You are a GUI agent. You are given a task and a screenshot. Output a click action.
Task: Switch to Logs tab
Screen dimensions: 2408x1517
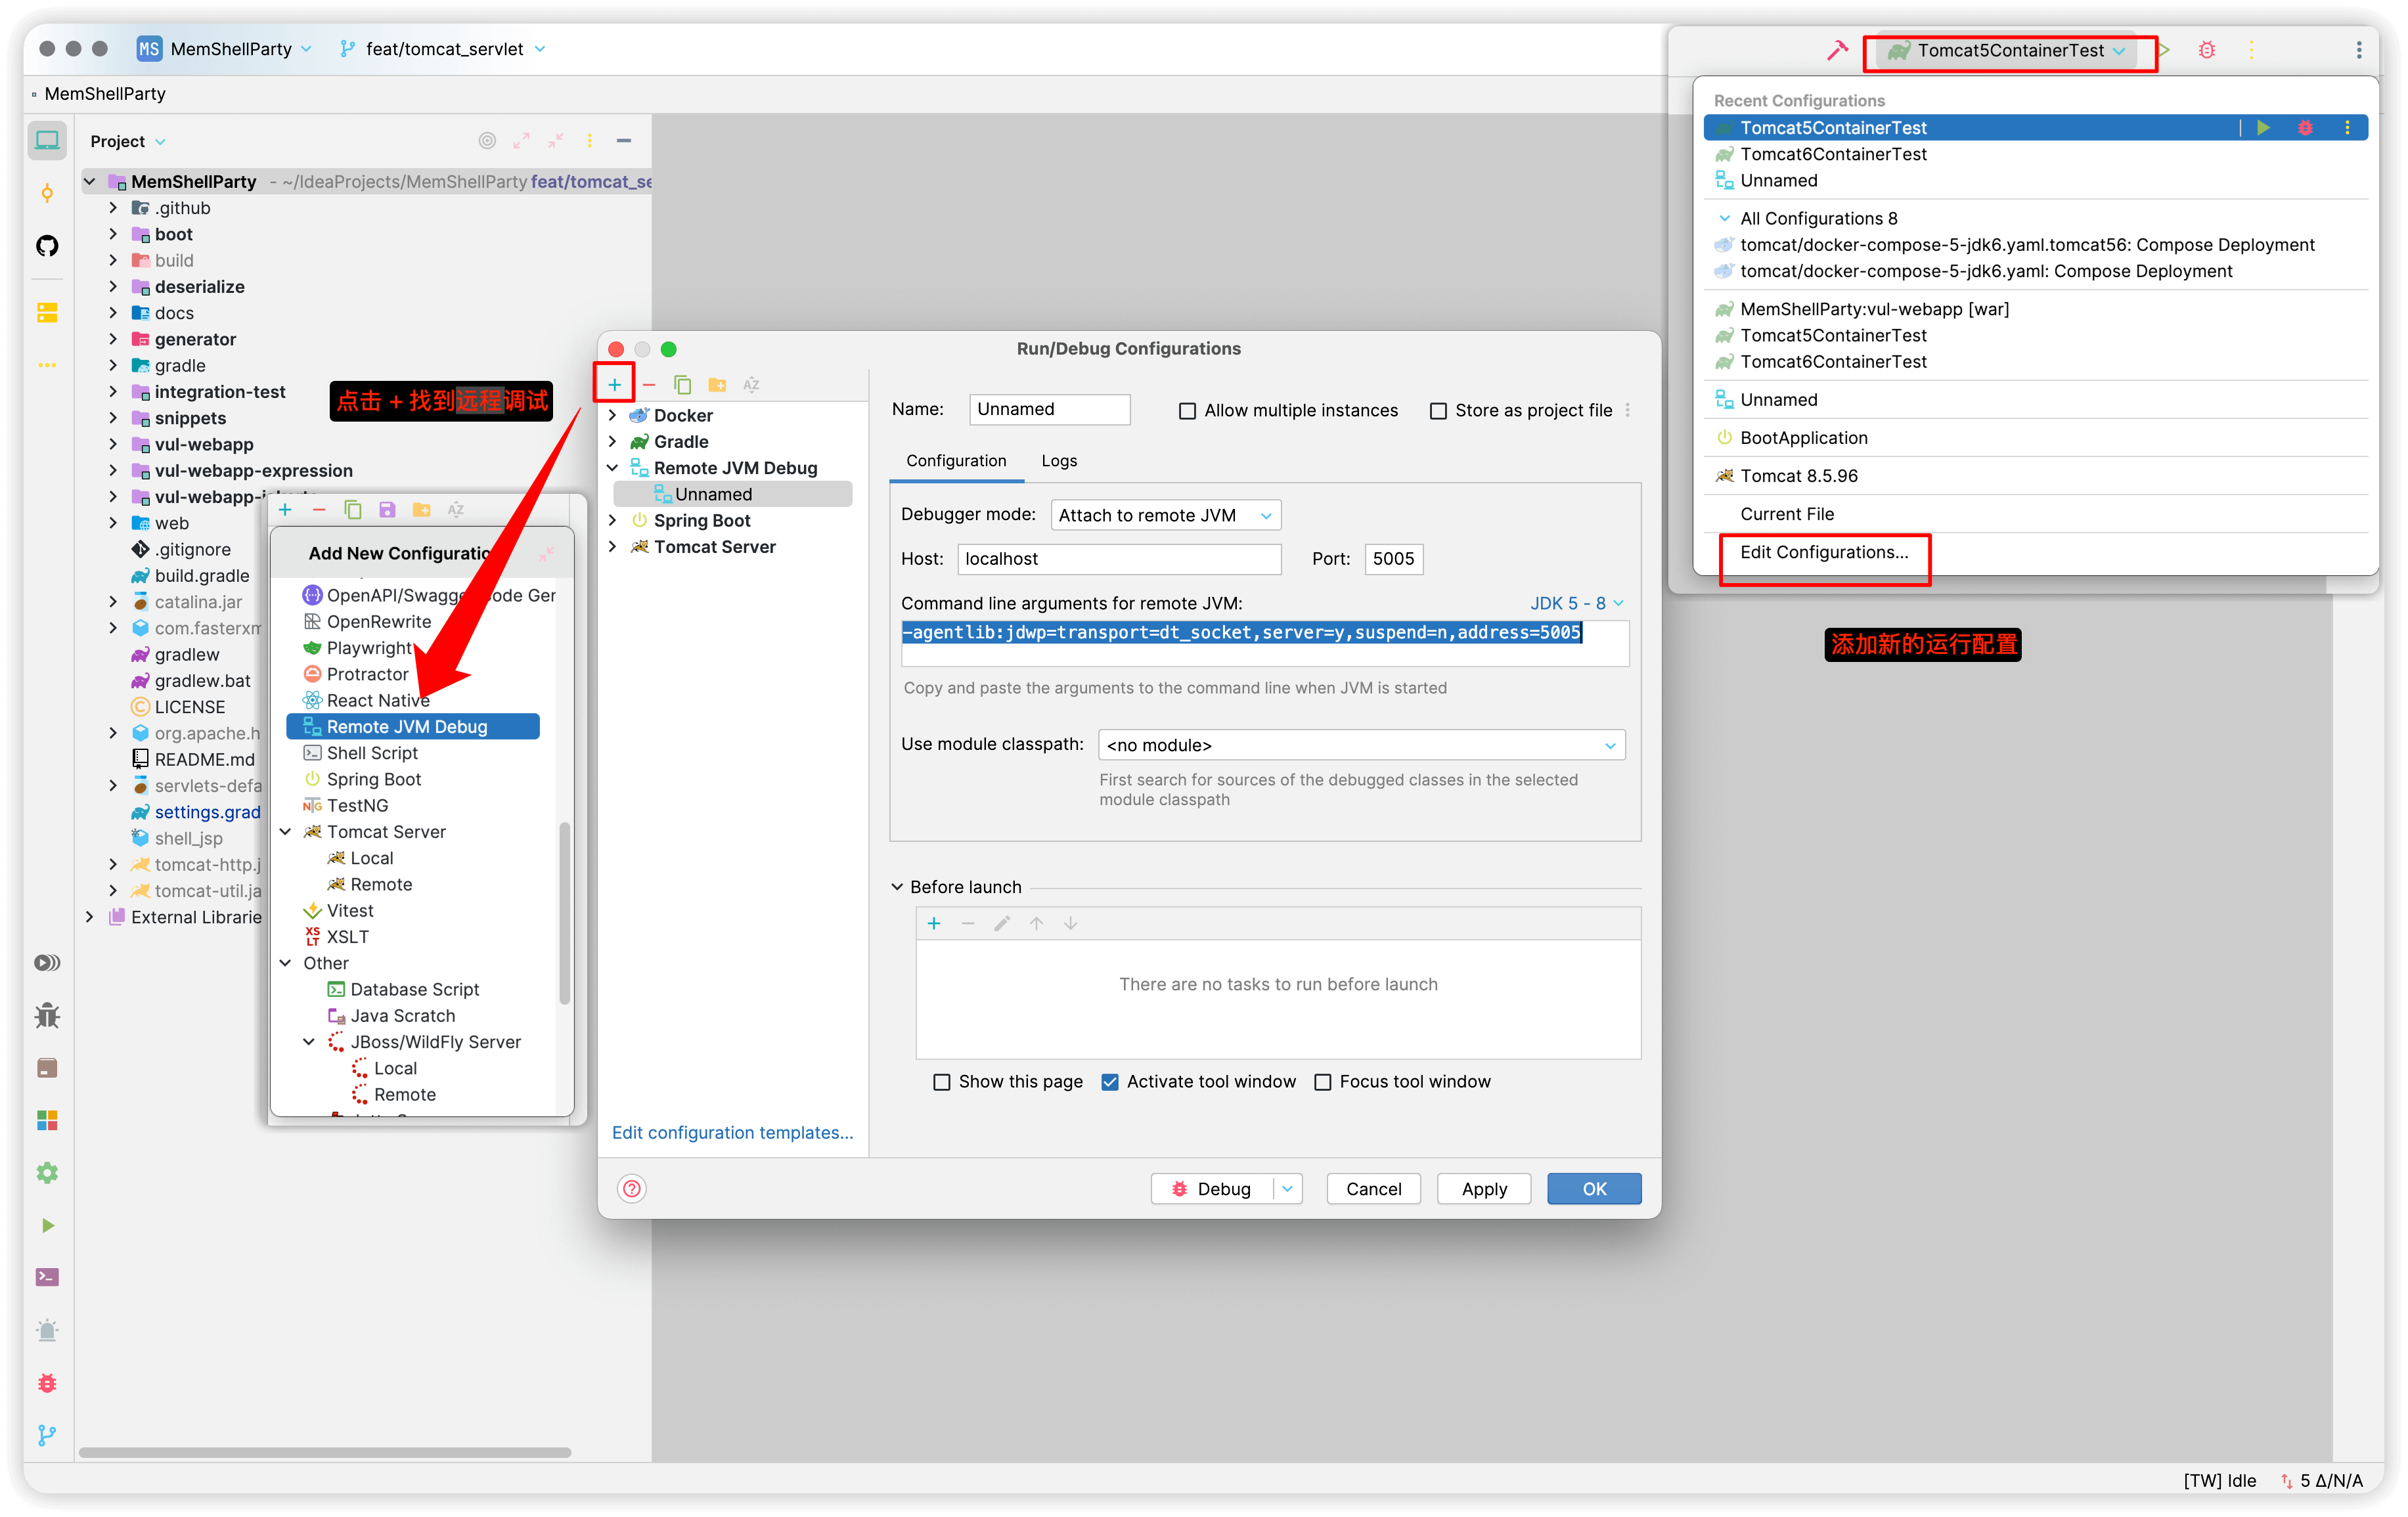coord(1059,461)
